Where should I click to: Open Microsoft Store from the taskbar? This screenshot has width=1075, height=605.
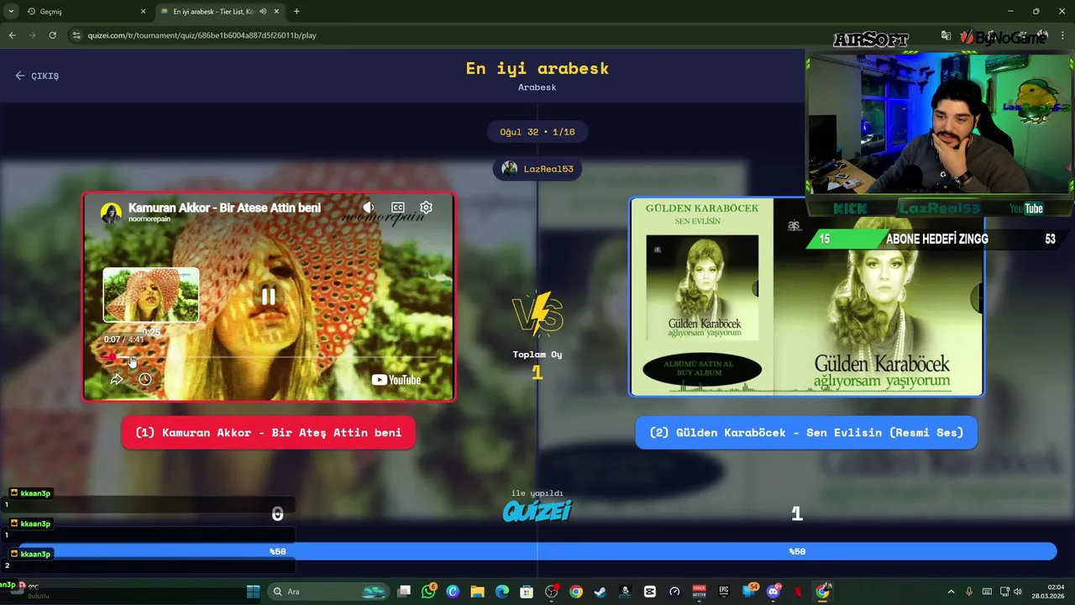527,592
